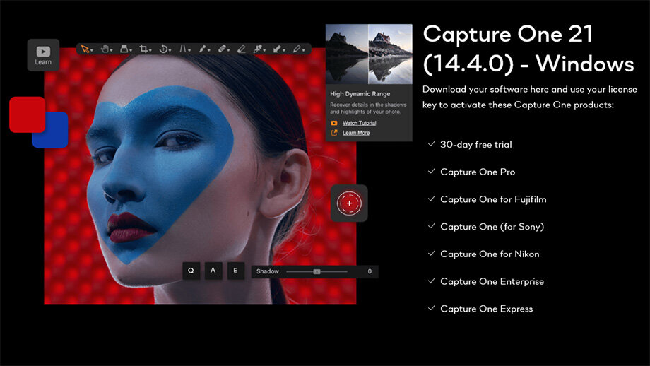This screenshot has height=366, width=650.
Task: Click the 30-day free trial item
Action: pyautogui.click(x=476, y=145)
